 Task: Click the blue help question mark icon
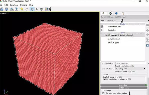coord(147,45)
